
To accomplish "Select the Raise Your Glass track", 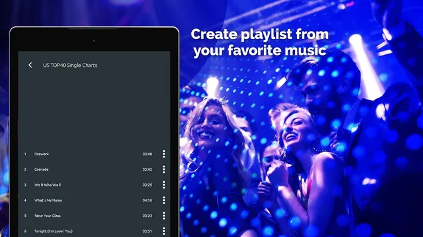I will tap(47, 216).
